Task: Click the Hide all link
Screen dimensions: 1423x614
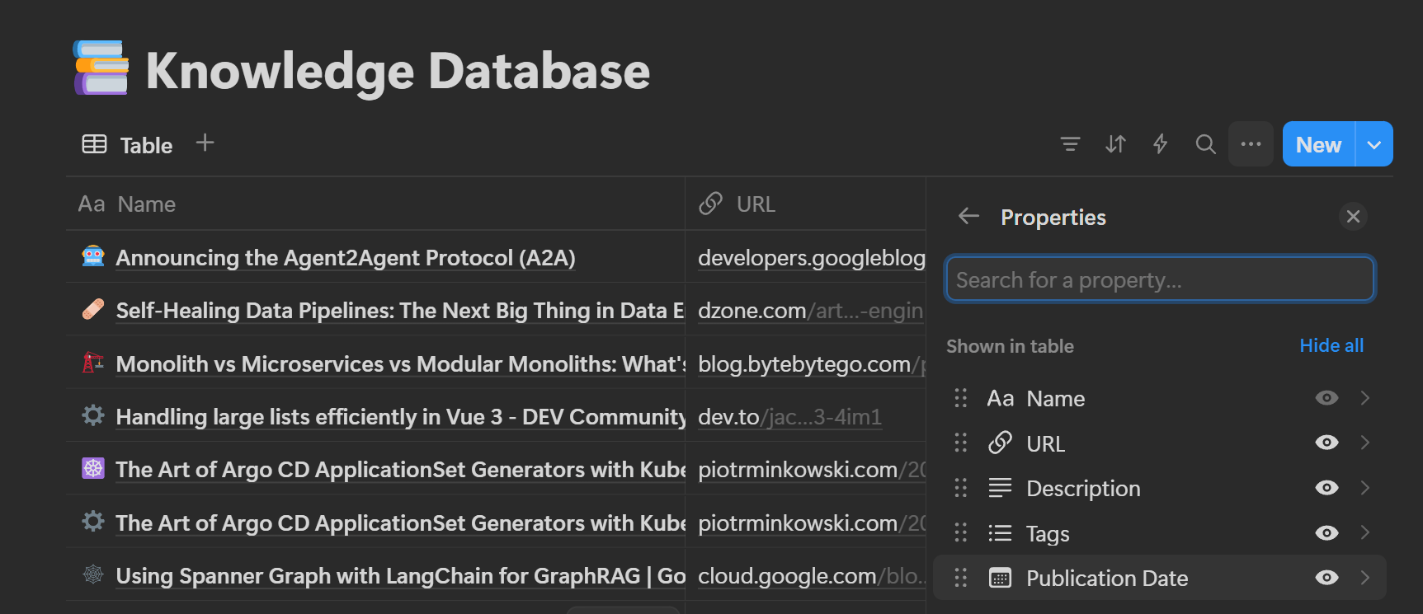Action: pyautogui.click(x=1331, y=345)
